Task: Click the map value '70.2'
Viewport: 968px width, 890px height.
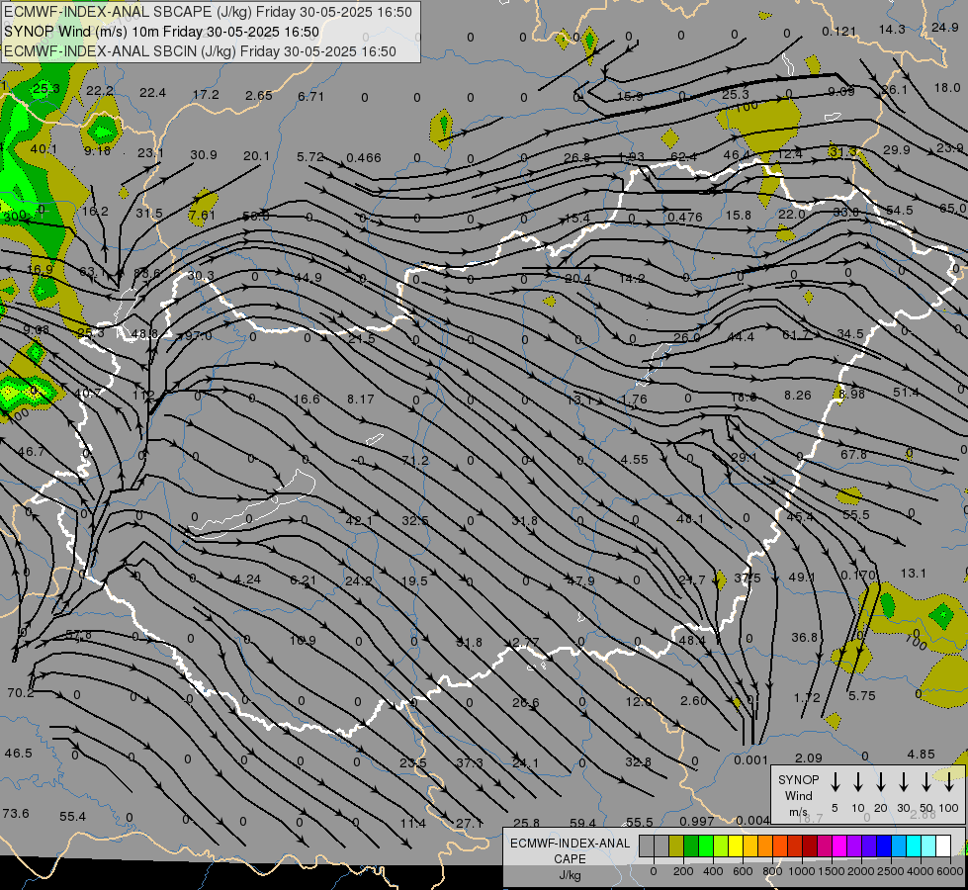Action: pos(21,693)
